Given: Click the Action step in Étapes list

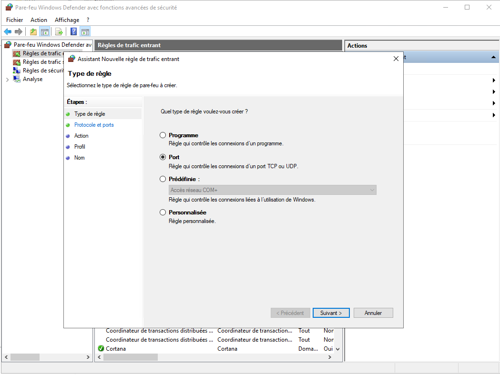Looking at the screenshot, I should [x=82, y=136].
